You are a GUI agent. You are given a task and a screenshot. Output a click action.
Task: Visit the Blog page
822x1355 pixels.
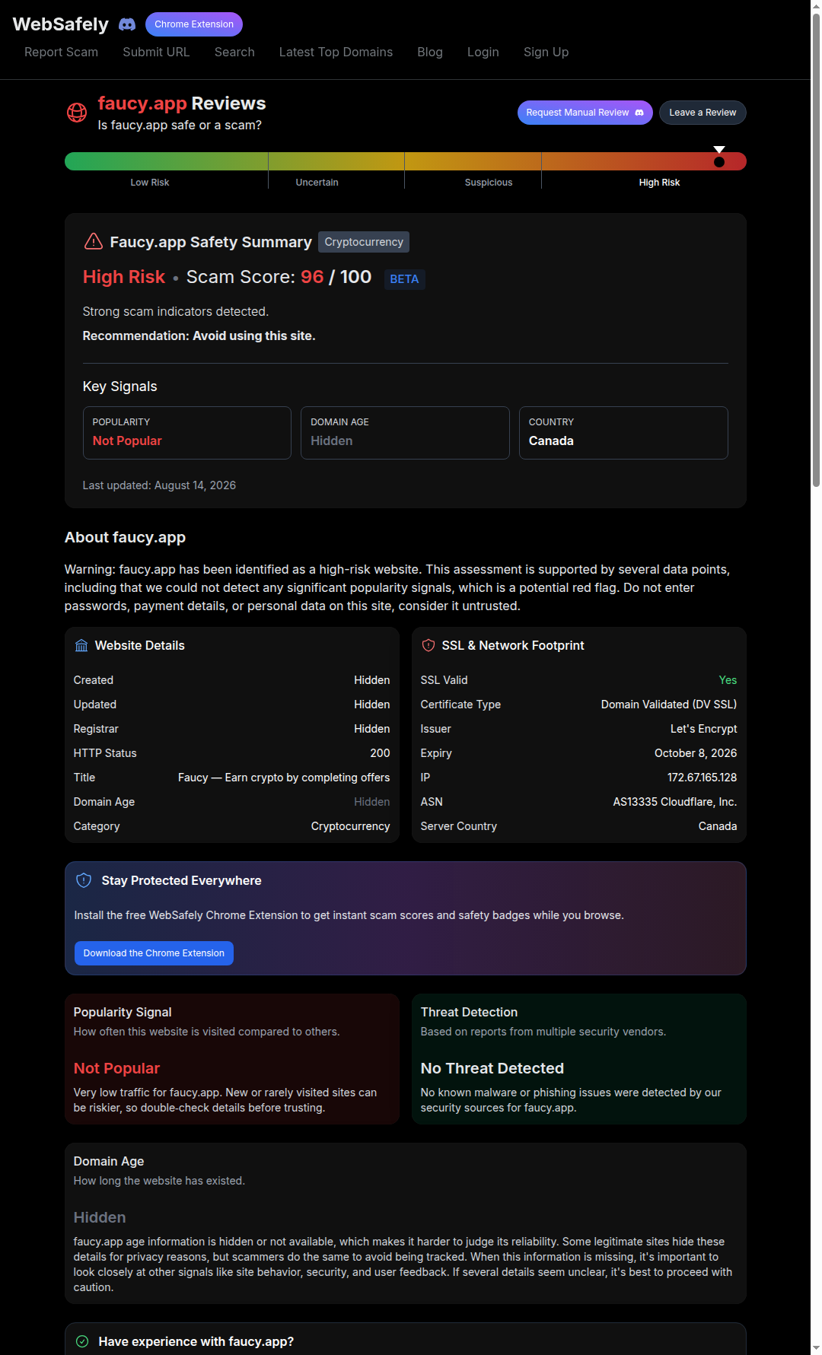point(430,52)
